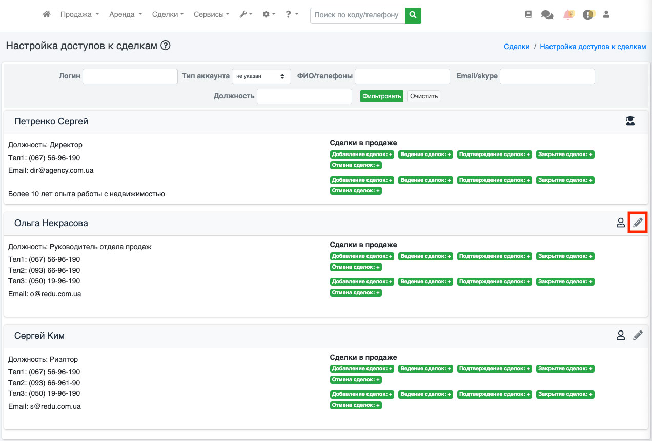Click the pencil edit icon for Ольга Некрасова
Screen dimensions: 652x441
point(638,223)
